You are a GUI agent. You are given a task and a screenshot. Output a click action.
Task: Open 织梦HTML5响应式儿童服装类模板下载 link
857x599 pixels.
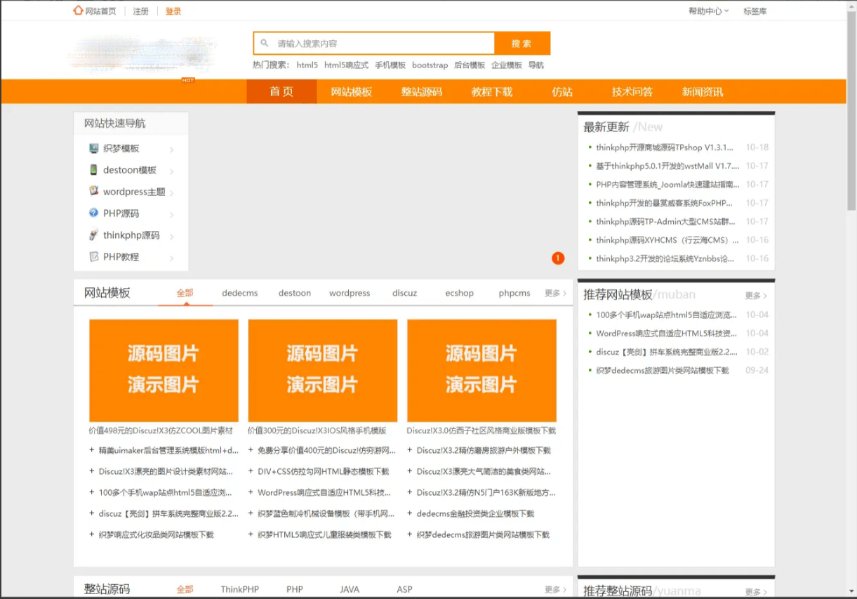(324, 535)
